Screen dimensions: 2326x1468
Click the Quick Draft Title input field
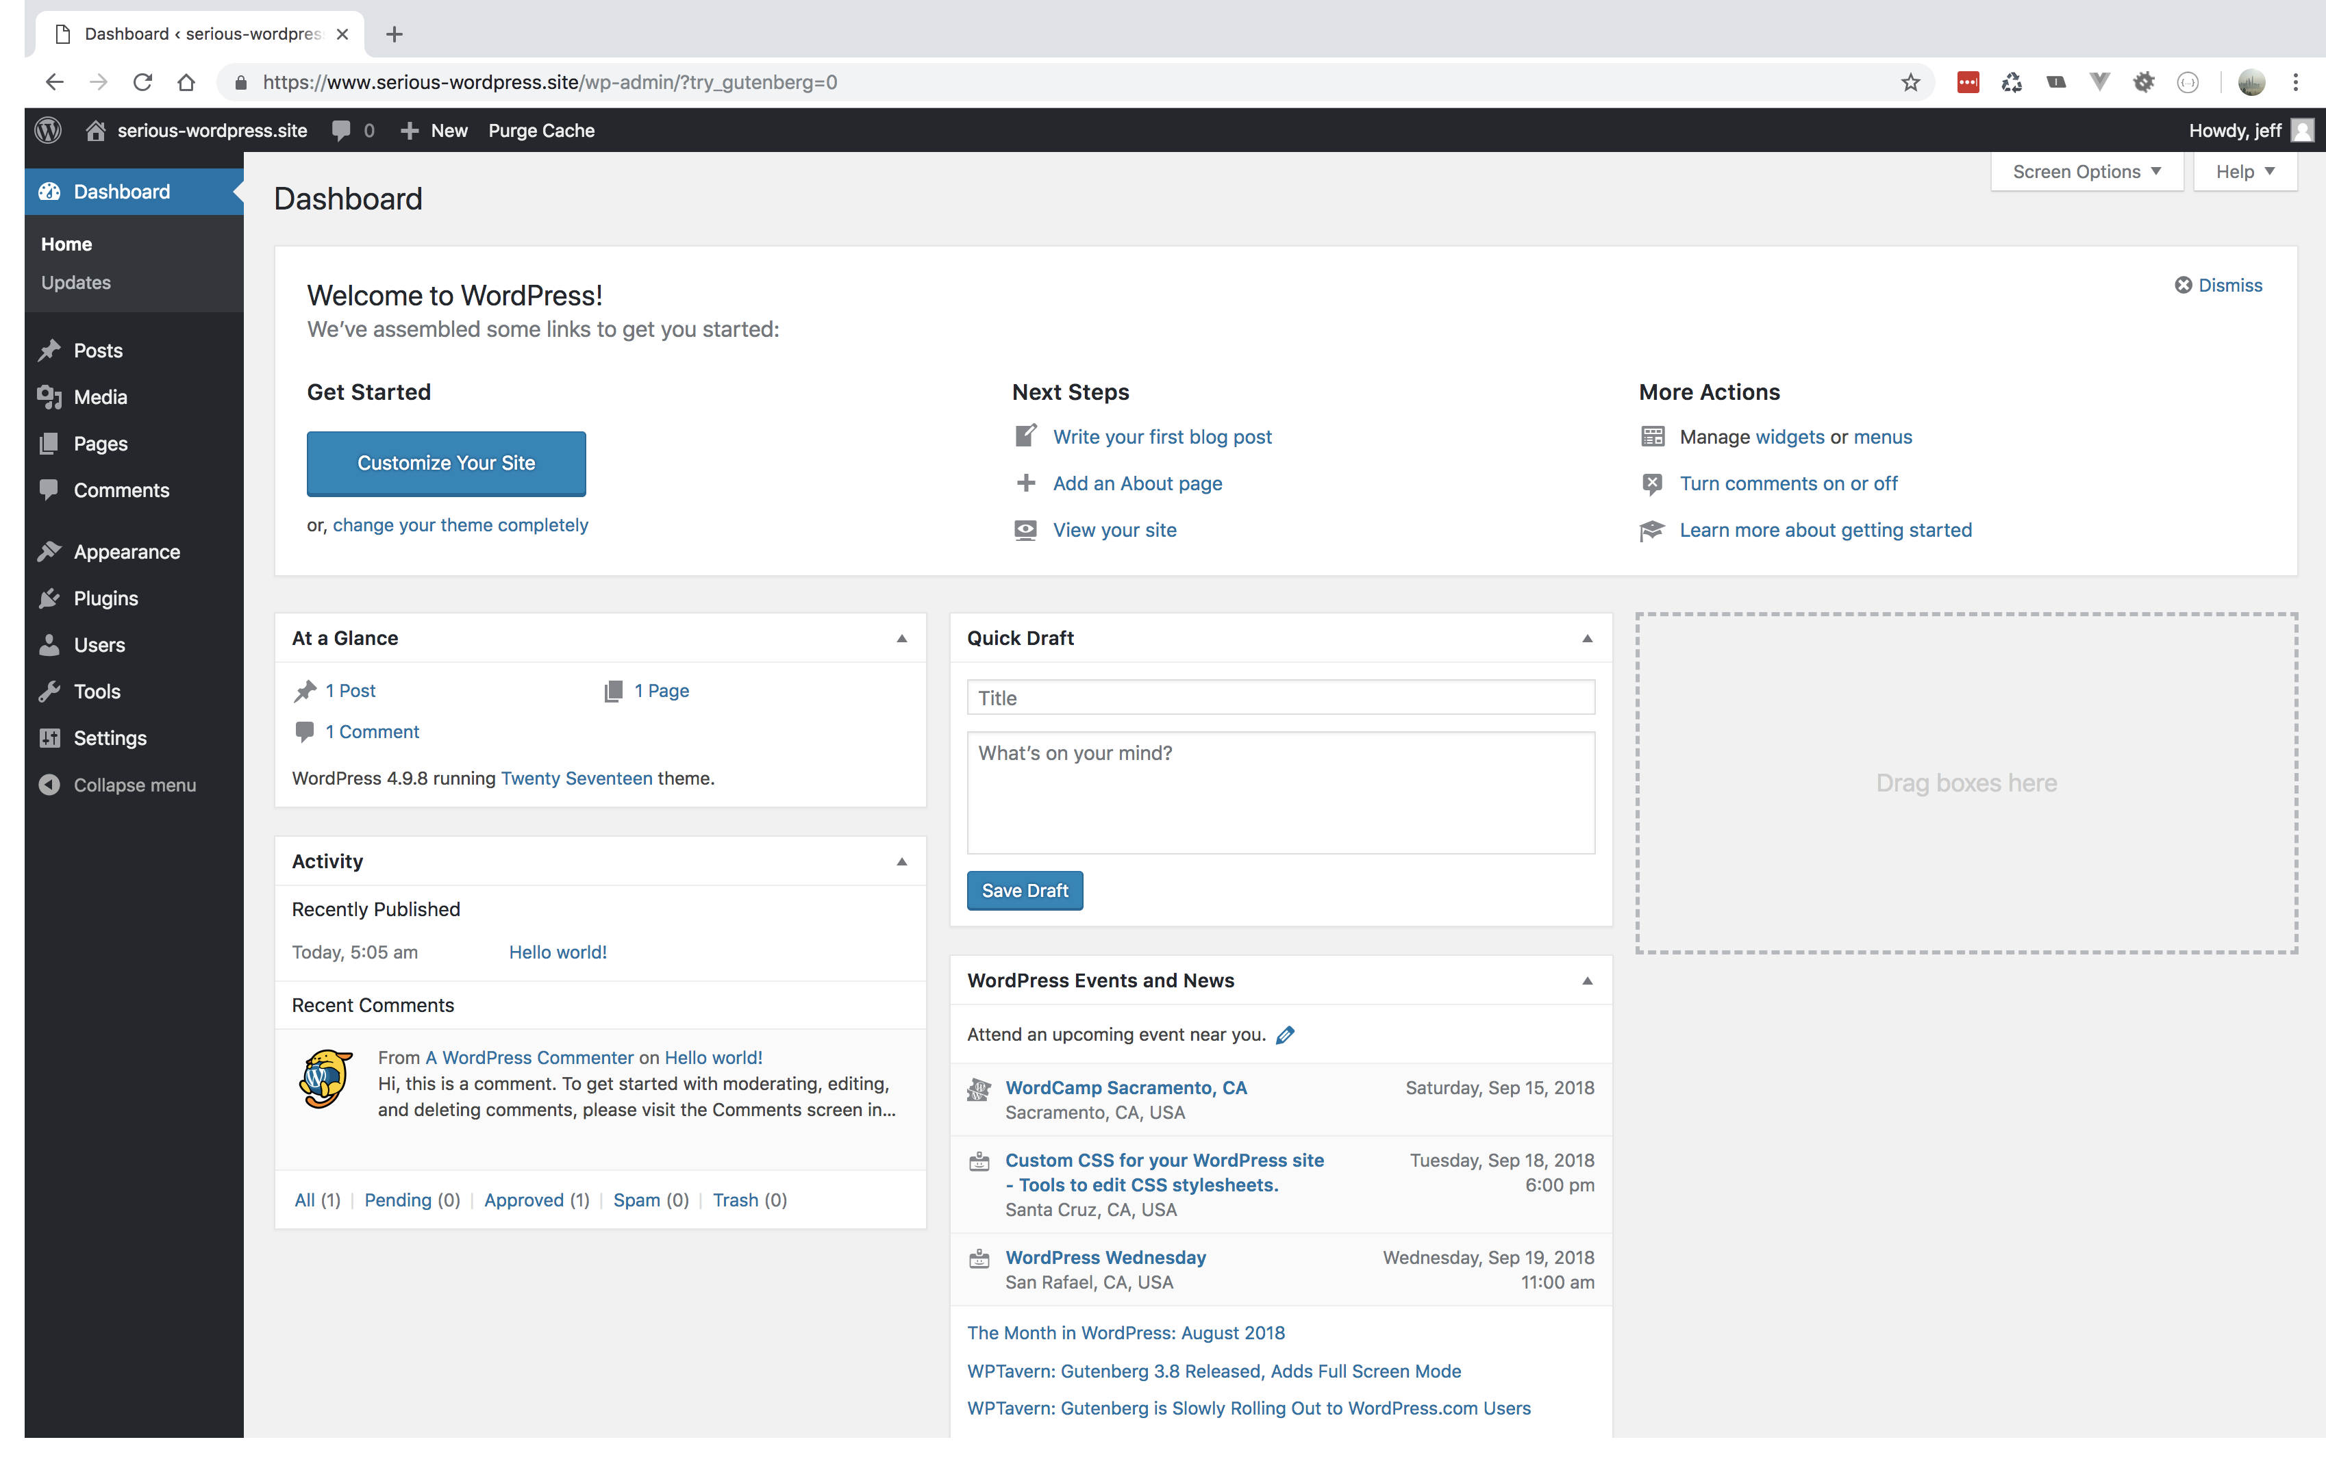click(1281, 698)
